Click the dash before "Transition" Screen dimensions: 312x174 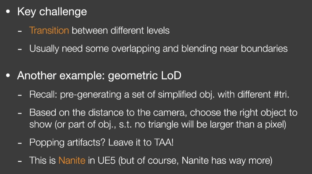coord(20,31)
